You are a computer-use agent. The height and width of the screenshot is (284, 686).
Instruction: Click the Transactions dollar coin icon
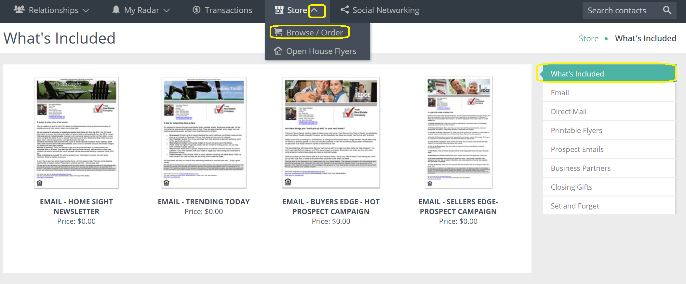(196, 10)
